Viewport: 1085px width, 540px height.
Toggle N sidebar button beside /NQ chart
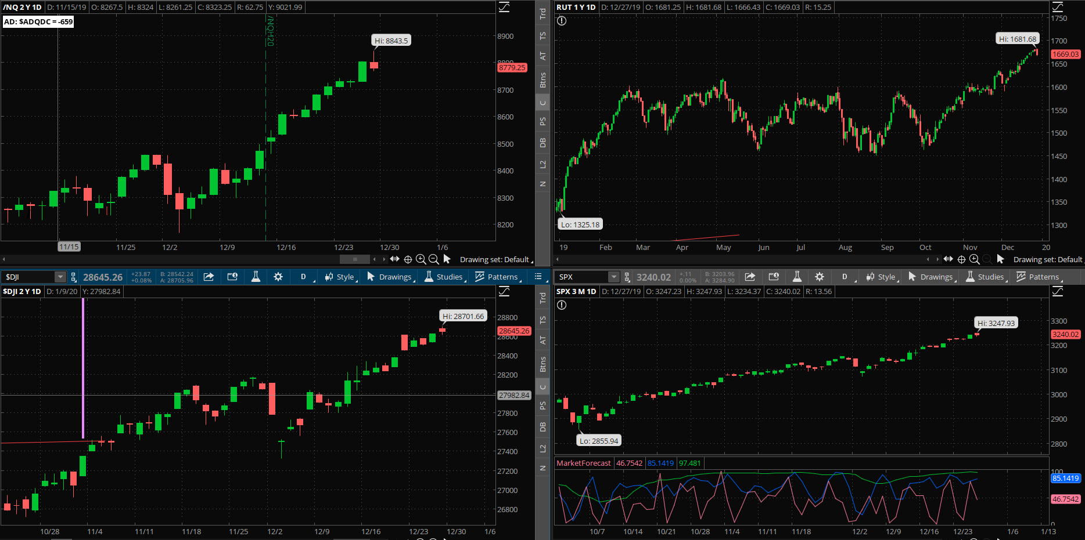point(542,184)
